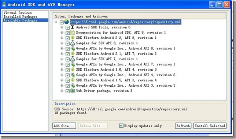Uncheck SDK Platform Android 1.6 checkbox
The height and width of the screenshot is (139, 236).
click(x=67, y=70)
